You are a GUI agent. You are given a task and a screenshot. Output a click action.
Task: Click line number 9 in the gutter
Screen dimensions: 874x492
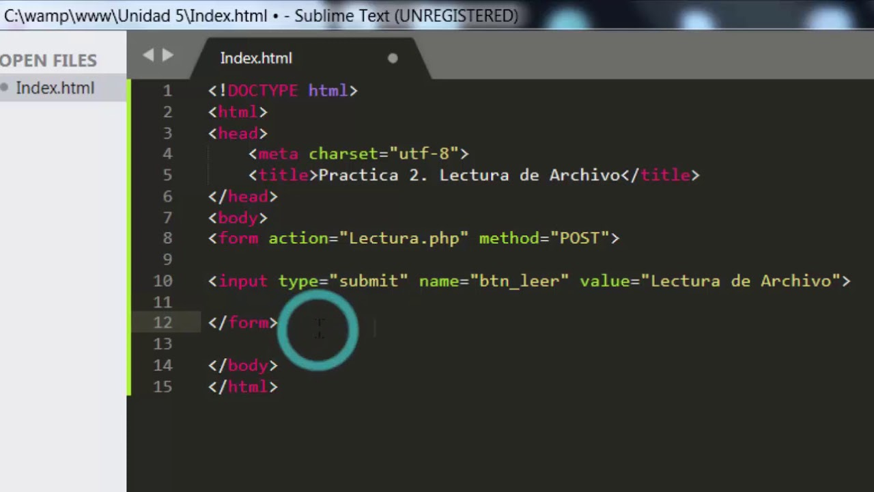(x=167, y=260)
